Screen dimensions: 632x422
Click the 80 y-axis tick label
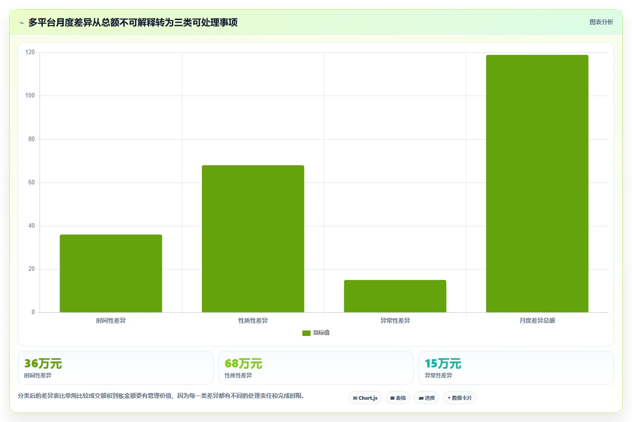click(31, 139)
